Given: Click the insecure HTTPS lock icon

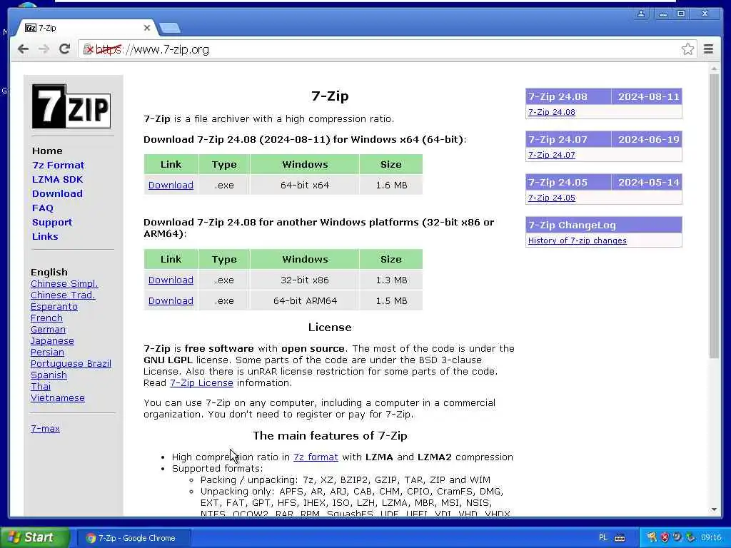Looking at the screenshot, I should 88,49.
